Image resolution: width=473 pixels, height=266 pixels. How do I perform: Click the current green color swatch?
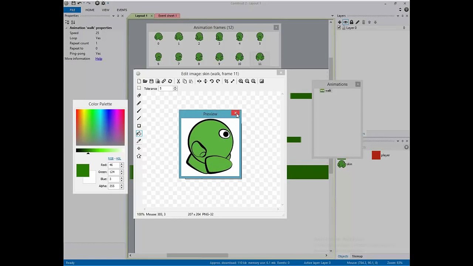pos(83,171)
